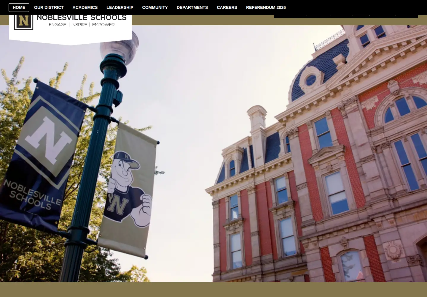Open the REFERENDUM 2026 link

[266, 7]
